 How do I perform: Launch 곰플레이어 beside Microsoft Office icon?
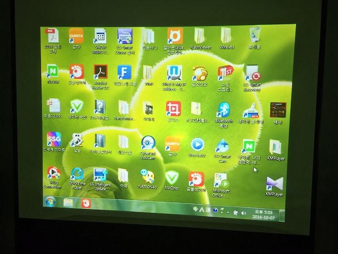click(x=196, y=182)
